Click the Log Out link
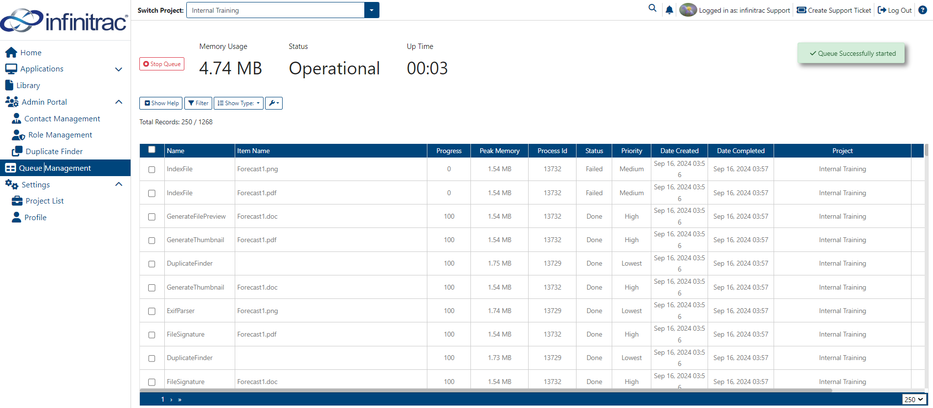The image size is (933, 408). [895, 10]
